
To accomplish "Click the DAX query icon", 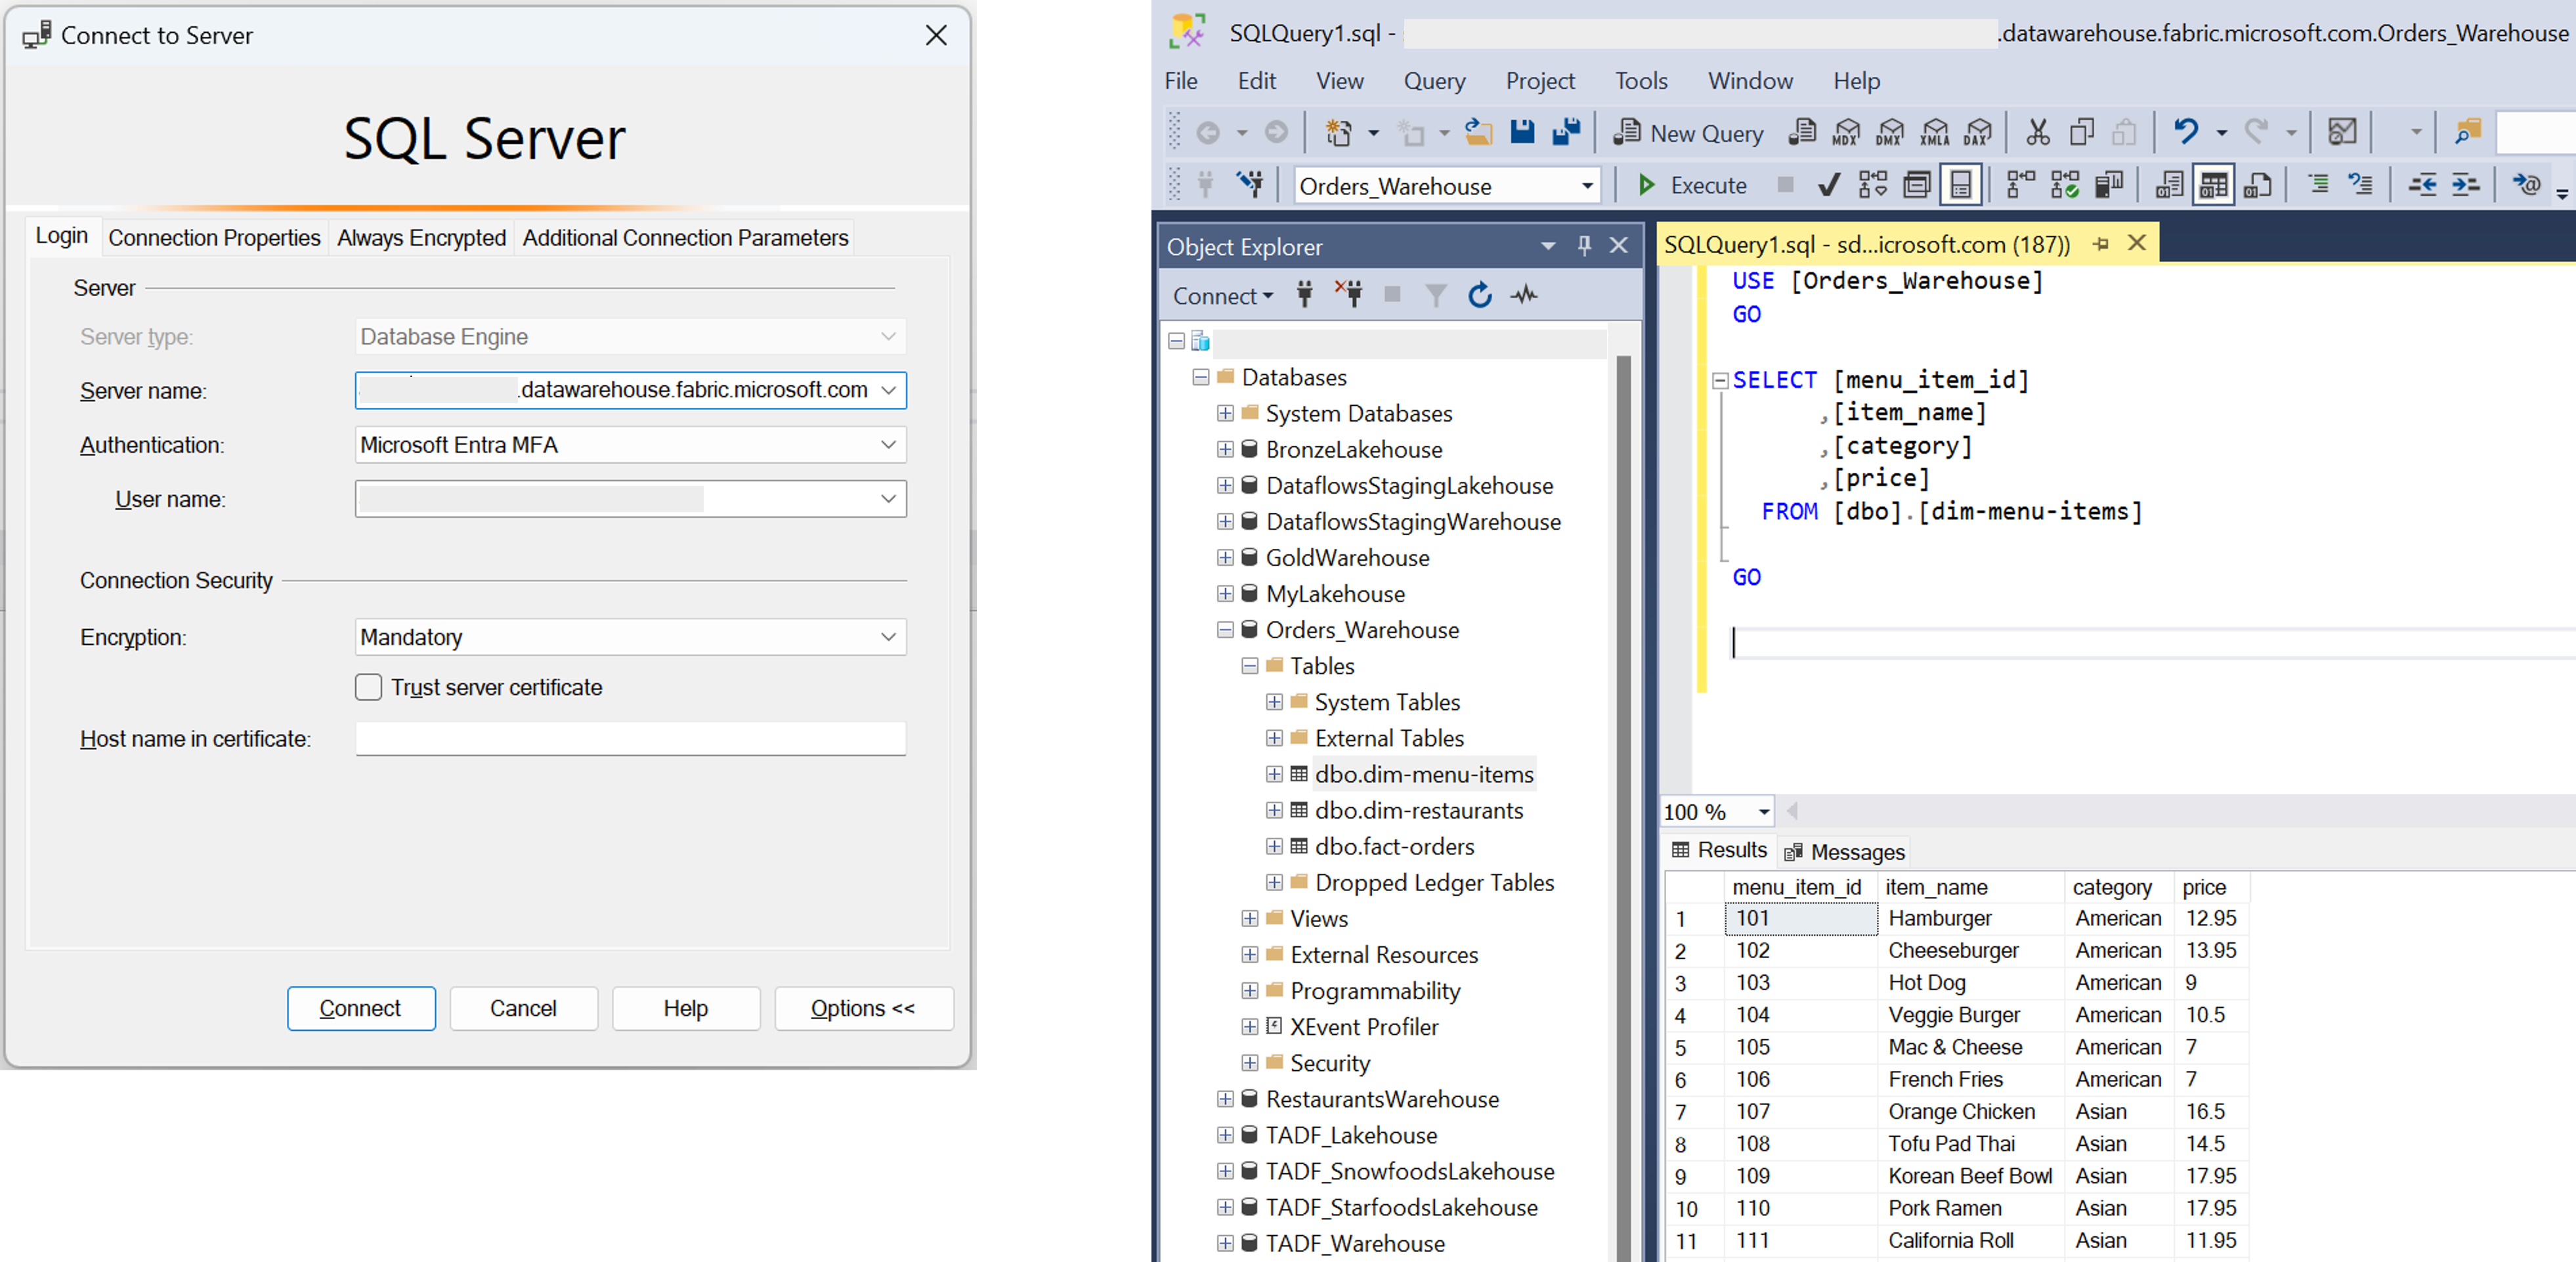I will 1978,132.
